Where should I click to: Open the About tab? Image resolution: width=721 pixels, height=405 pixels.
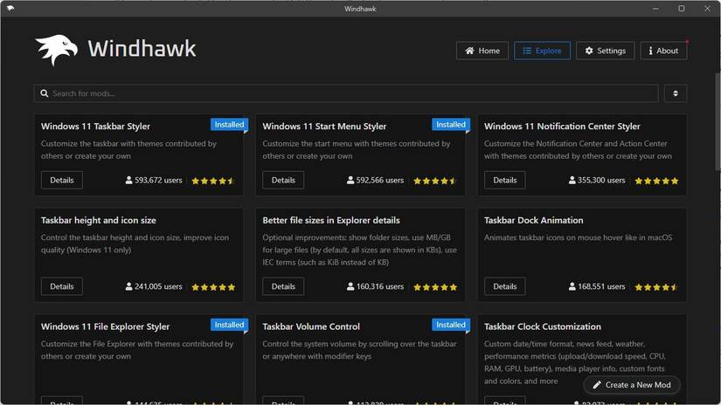pyautogui.click(x=663, y=51)
